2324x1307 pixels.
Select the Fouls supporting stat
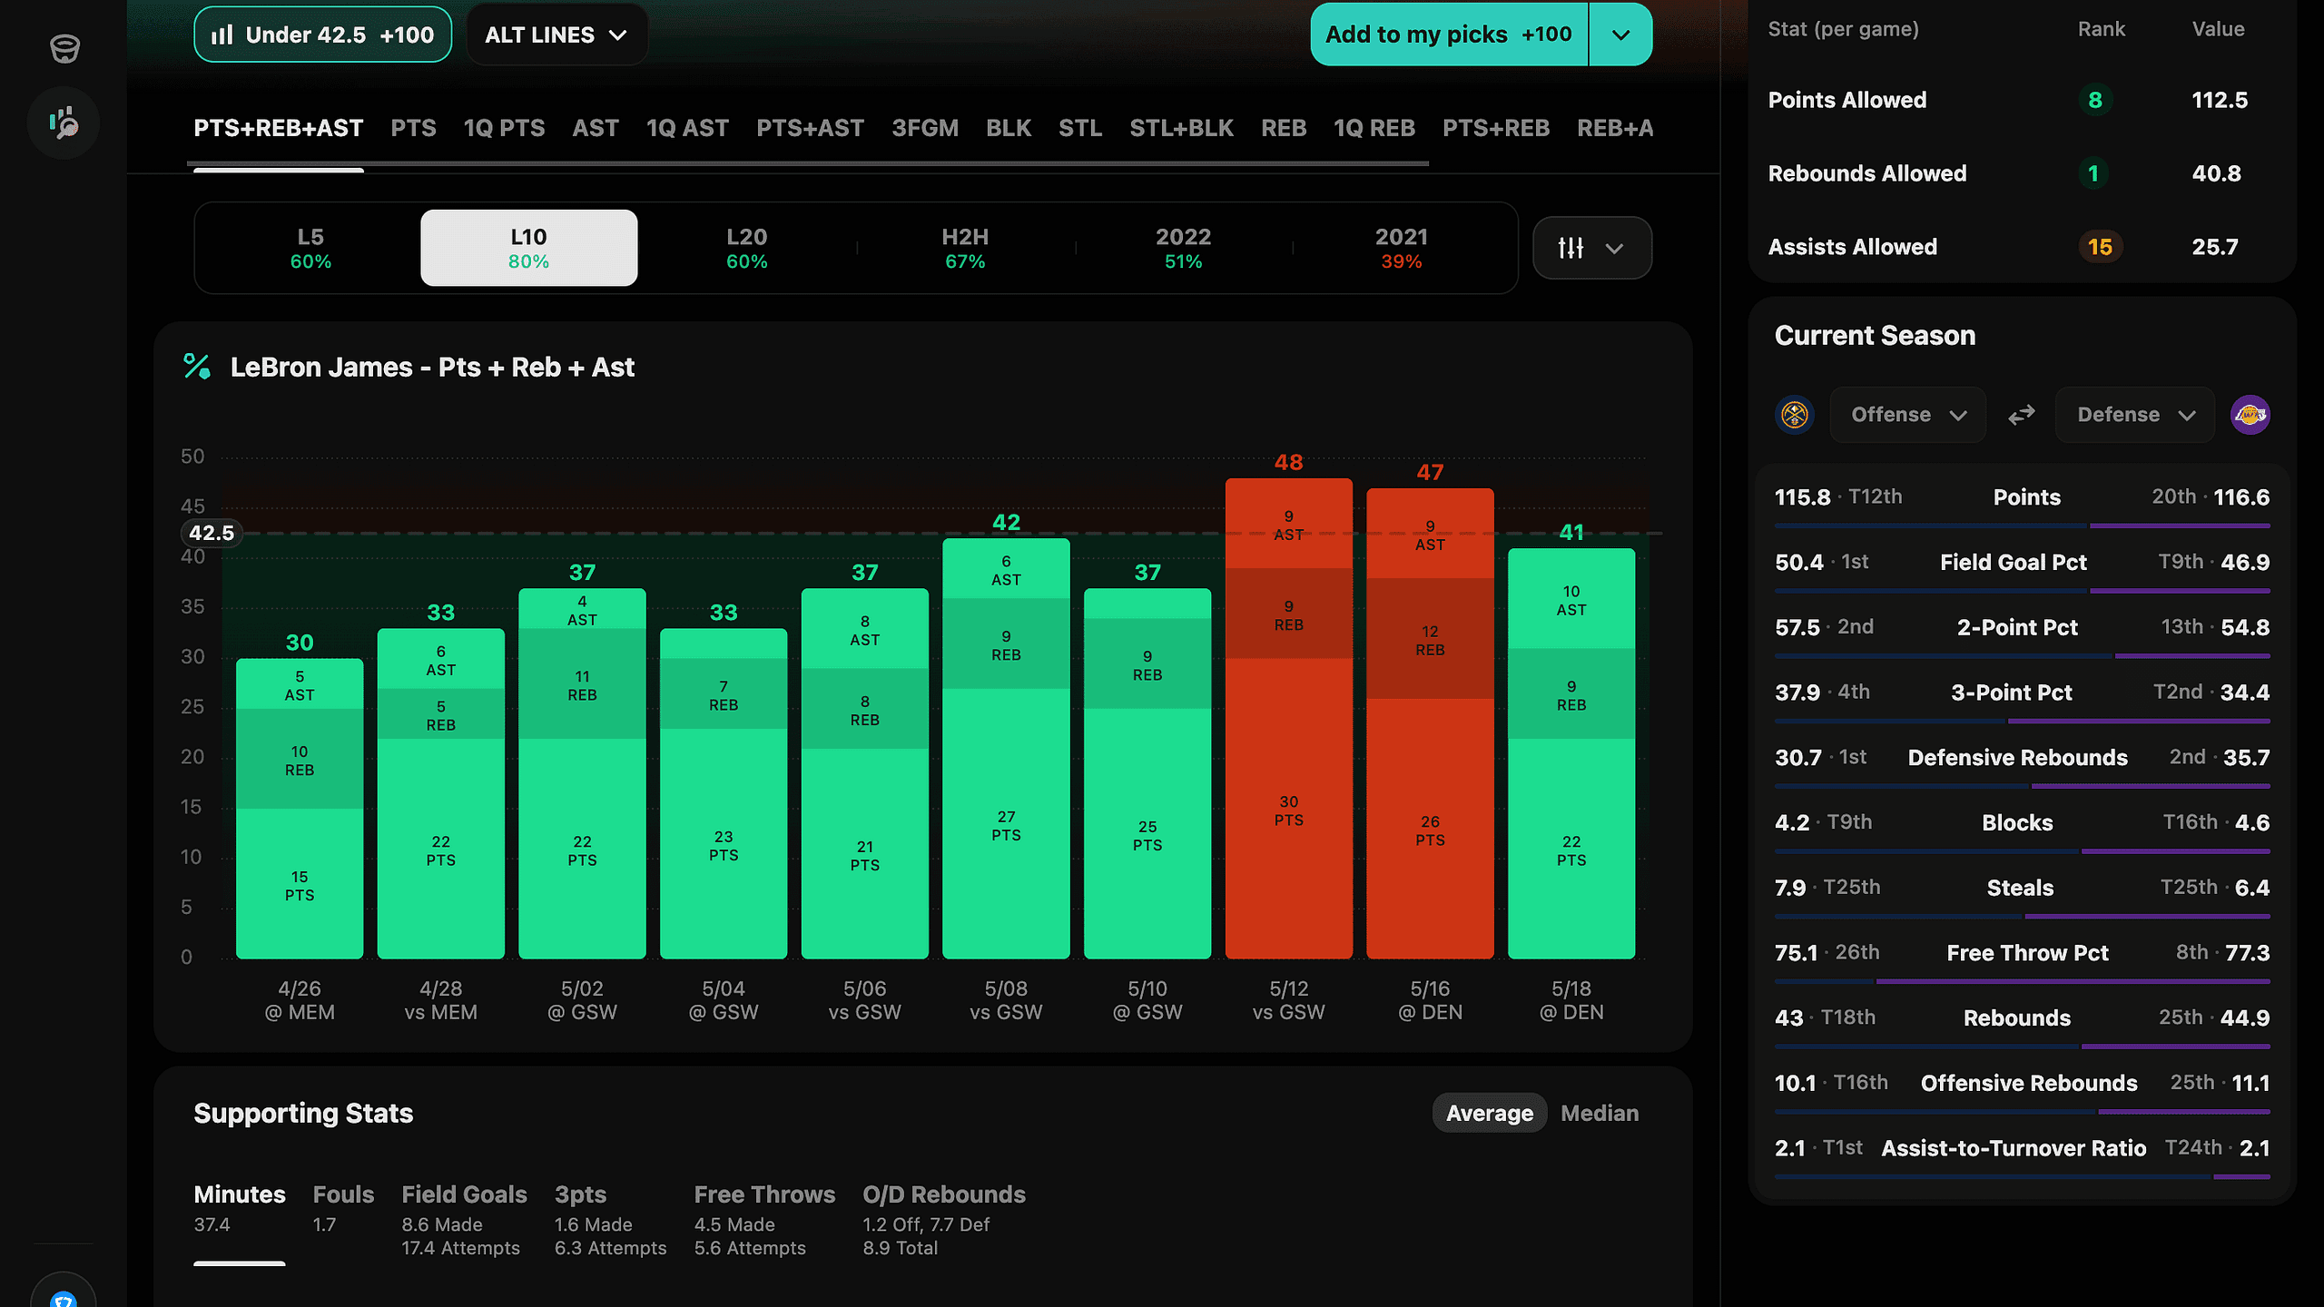343,1209
